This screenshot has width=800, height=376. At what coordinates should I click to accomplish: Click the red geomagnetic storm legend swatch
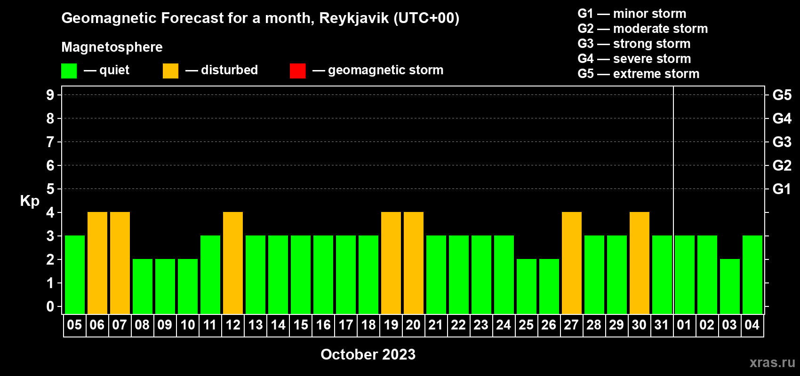click(x=297, y=71)
